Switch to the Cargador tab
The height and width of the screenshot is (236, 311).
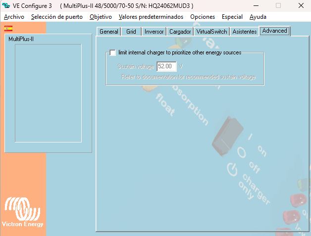pyautogui.click(x=180, y=32)
